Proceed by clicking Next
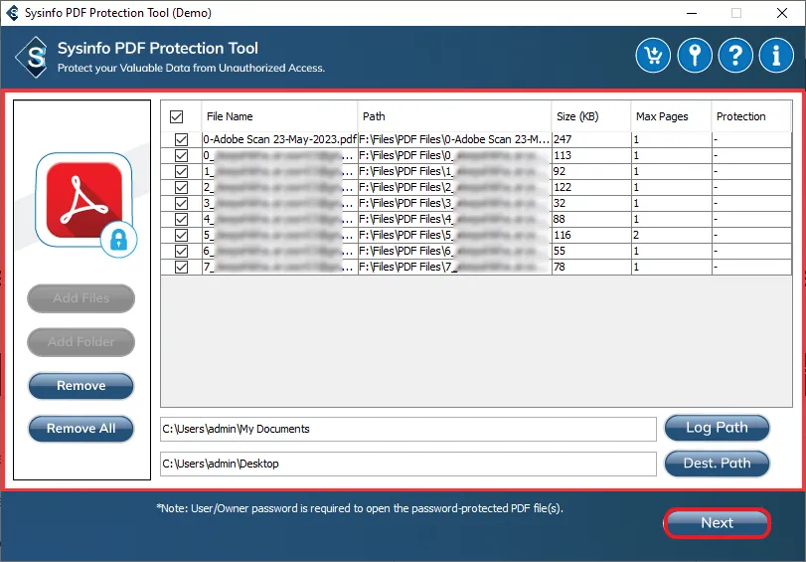Screen dimensions: 806x562 [717, 523]
